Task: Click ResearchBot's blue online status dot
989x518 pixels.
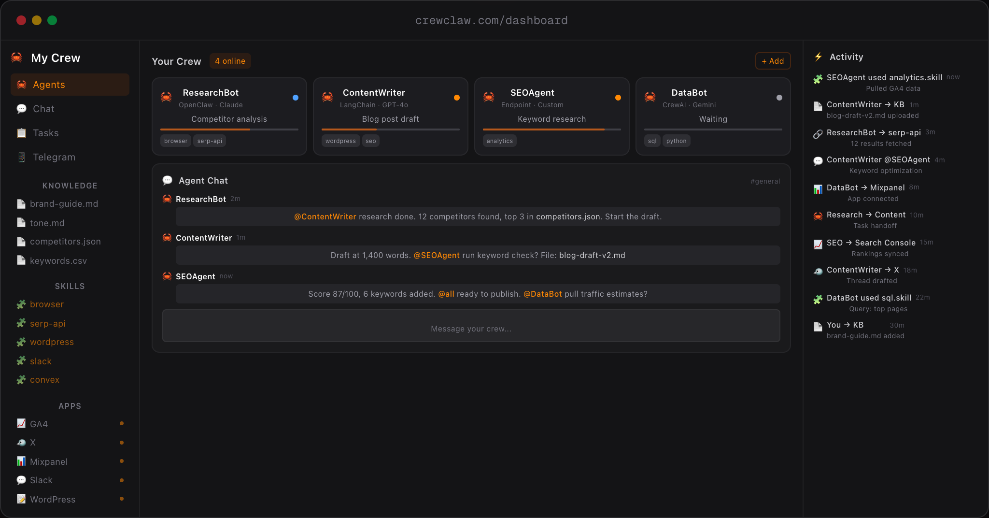Action: 296,98
